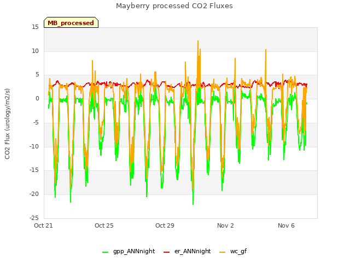Click the 'Oct 25' x-axis tick label
This screenshot has height=262, width=350.
coord(104,225)
